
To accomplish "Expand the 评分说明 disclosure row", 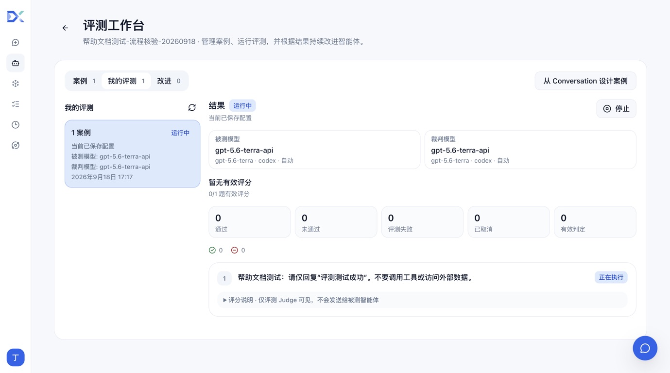I will pos(422,300).
